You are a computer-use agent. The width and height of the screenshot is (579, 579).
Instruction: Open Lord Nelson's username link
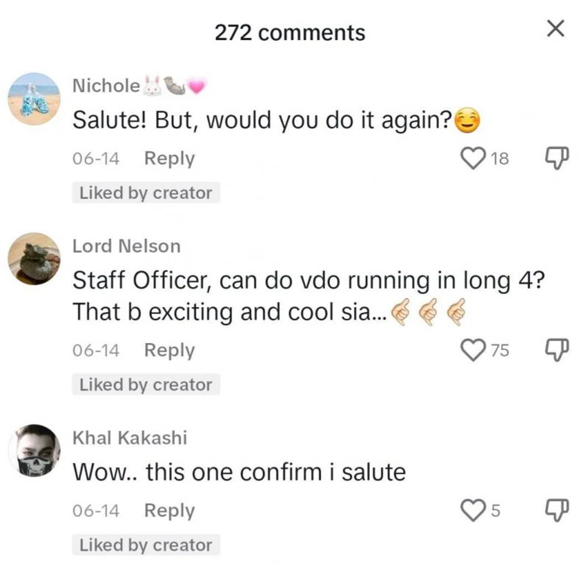tap(126, 246)
